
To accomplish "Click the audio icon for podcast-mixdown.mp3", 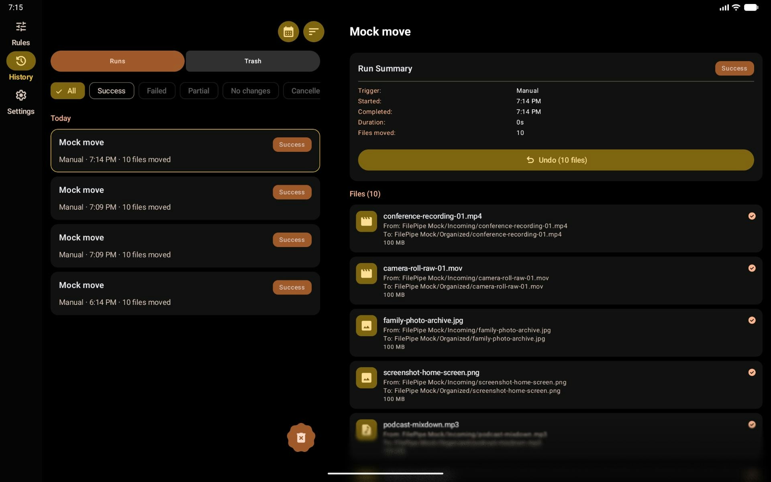I will pos(366,430).
